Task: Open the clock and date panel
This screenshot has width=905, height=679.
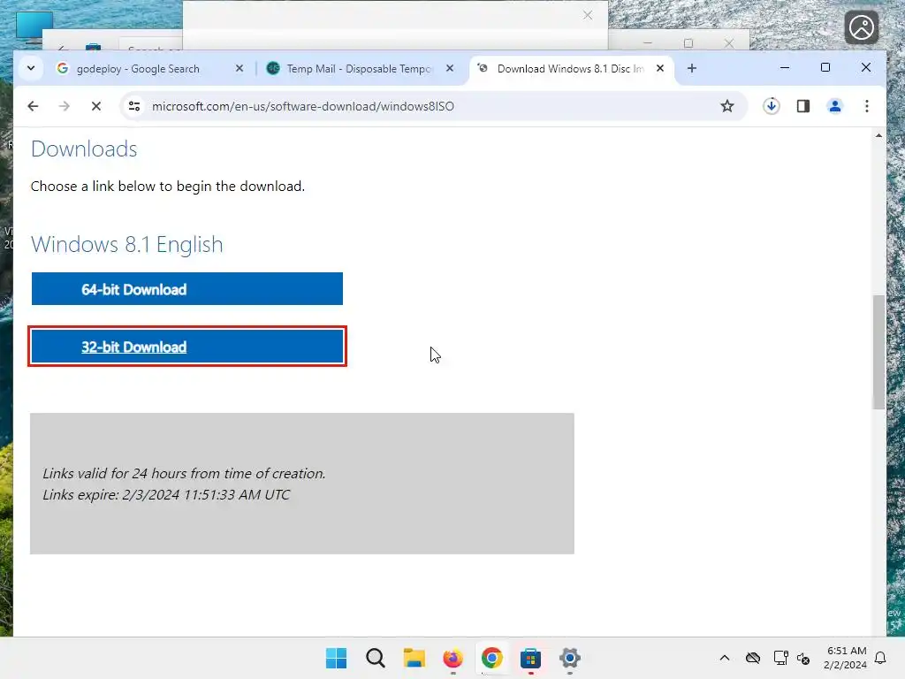Action: pyautogui.click(x=846, y=658)
